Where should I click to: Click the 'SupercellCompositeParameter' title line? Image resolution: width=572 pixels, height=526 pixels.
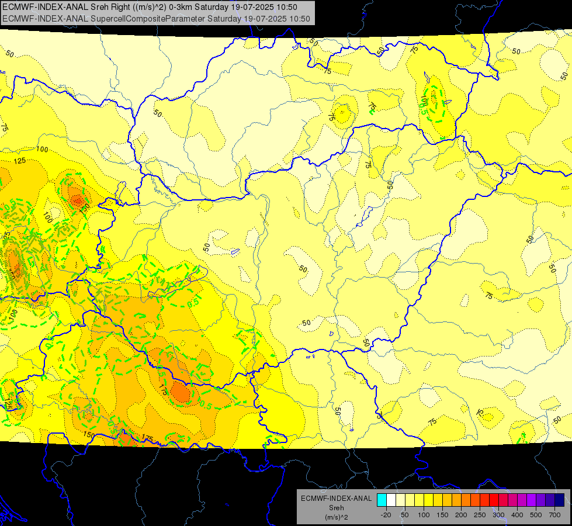(156, 19)
